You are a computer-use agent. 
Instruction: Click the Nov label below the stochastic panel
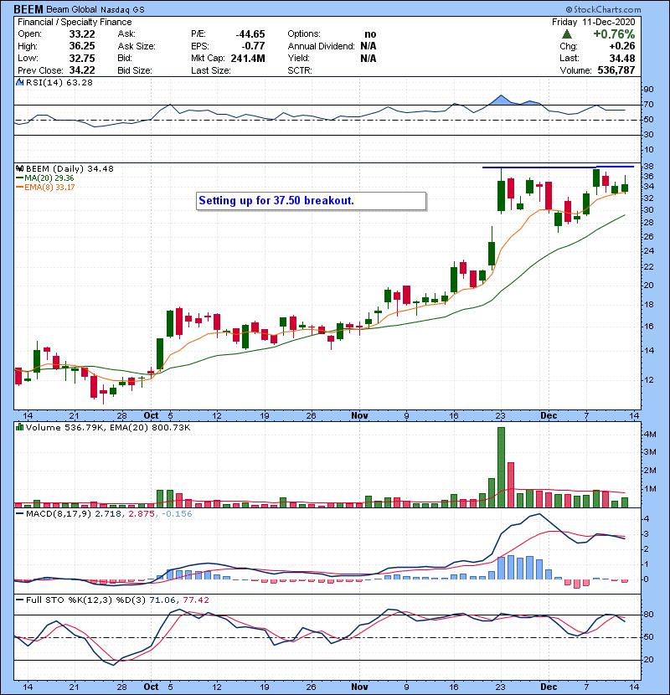click(359, 687)
